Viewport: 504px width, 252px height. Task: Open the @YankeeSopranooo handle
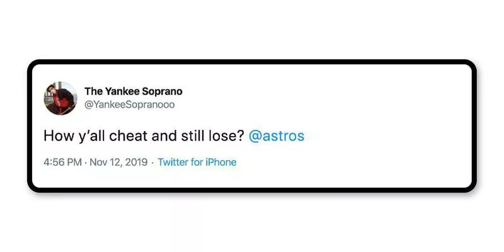tap(130, 105)
